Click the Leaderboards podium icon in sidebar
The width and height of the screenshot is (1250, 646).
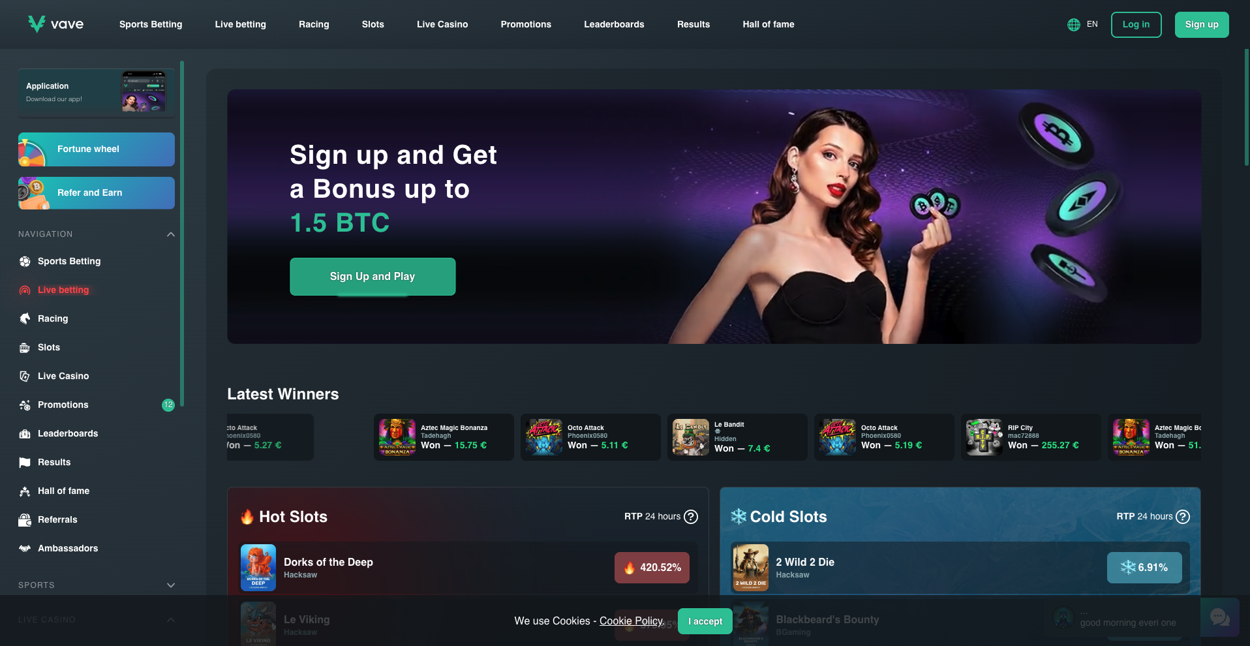click(x=25, y=433)
